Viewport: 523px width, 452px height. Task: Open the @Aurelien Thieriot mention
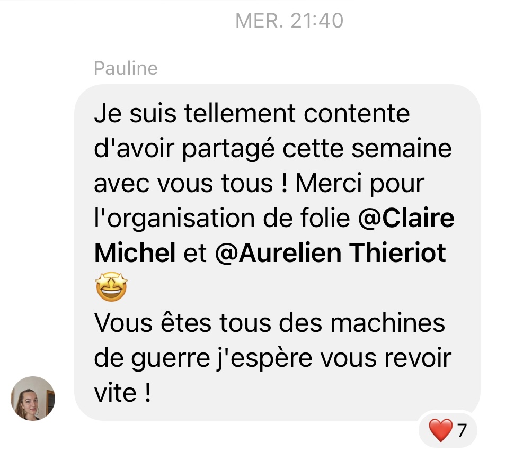click(x=330, y=253)
